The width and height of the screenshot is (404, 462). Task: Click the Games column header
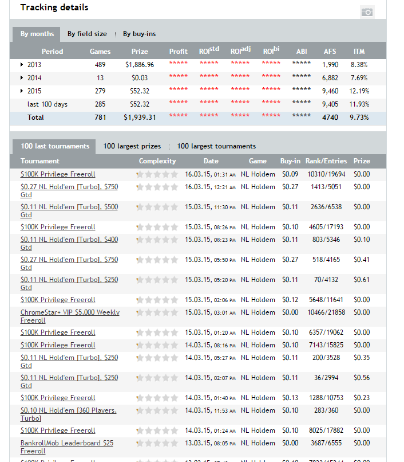click(100, 52)
